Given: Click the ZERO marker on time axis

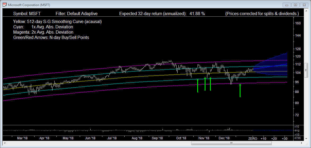Looking at the screenshot, I should (253, 138).
